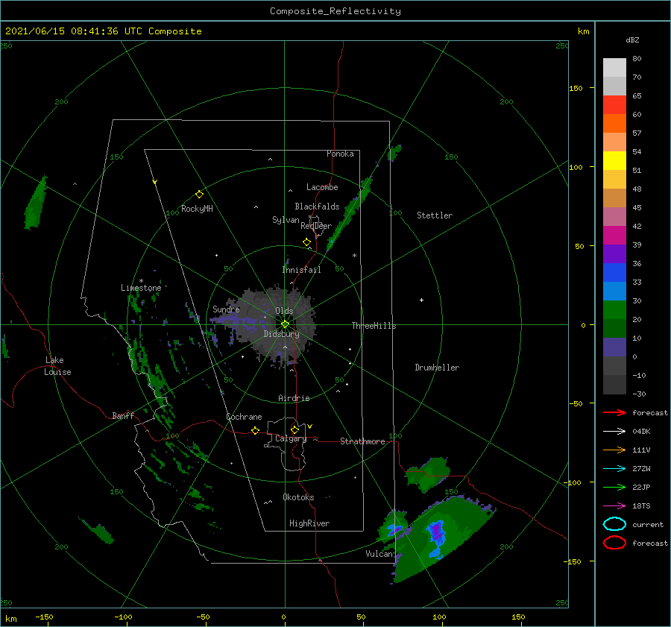
Task: Click the Airdrie city label
Action: tap(294, 398)
